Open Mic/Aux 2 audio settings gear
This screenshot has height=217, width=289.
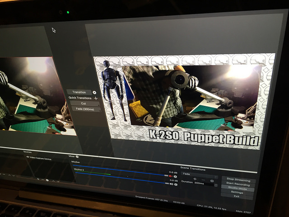click(176, 184)
